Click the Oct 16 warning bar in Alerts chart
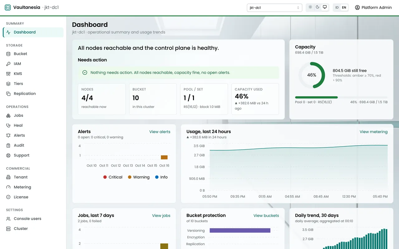The image size is (399, 249). [164, 157]
